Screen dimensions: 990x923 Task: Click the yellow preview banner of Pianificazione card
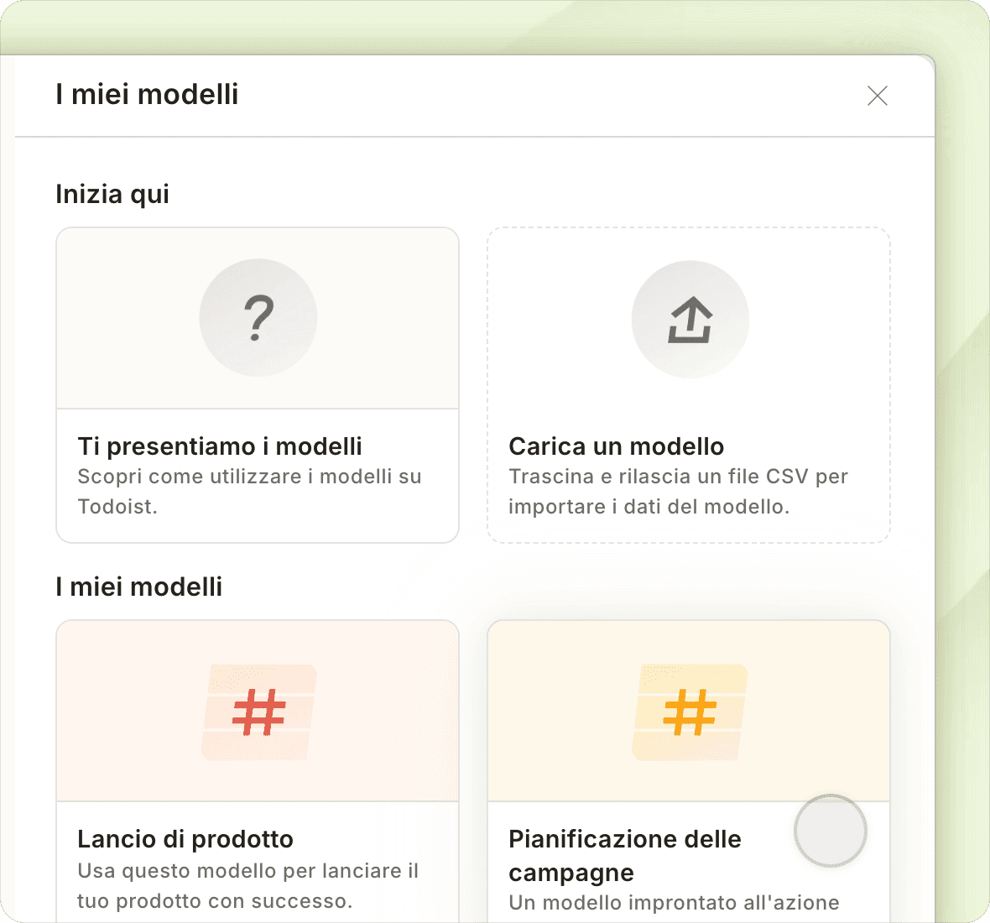[805, 713]
